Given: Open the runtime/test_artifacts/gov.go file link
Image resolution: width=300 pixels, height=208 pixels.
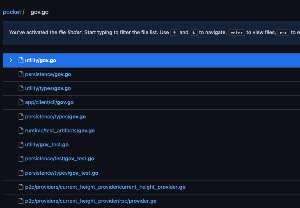Looking at the screenshot, I should pyautogui.click(x=60, y=131).
